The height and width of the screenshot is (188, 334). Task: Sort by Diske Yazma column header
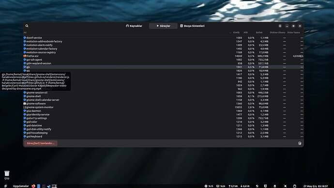(293, 32)
